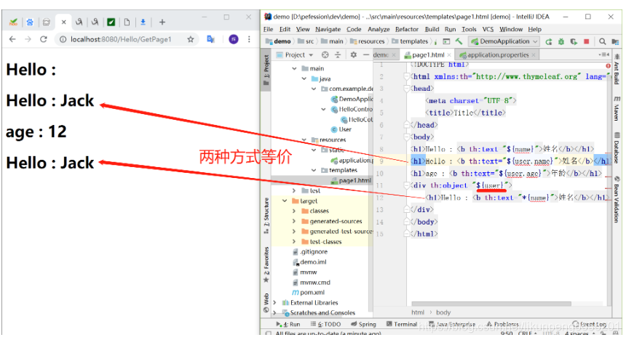Click the Debug bug icon in the toolbar
Image resolution: width=626 pixels, height=340 pixels.
pos(561,41)
